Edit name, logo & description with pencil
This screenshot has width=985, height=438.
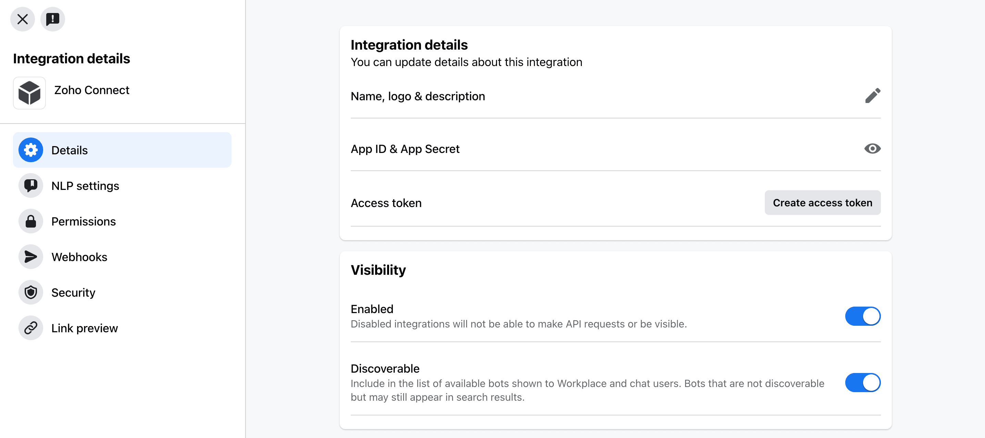tap(872, 96)
